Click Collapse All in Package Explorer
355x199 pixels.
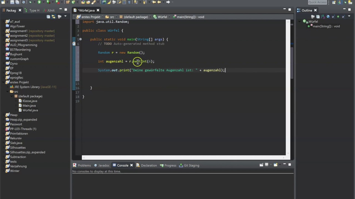(48, 17)
